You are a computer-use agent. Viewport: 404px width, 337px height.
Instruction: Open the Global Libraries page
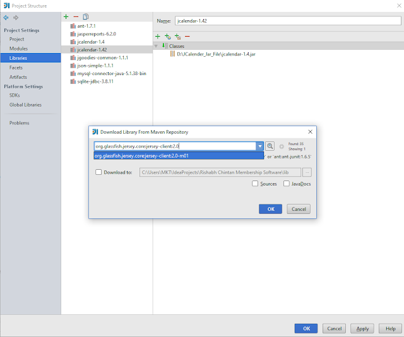(x=25, y=105)
